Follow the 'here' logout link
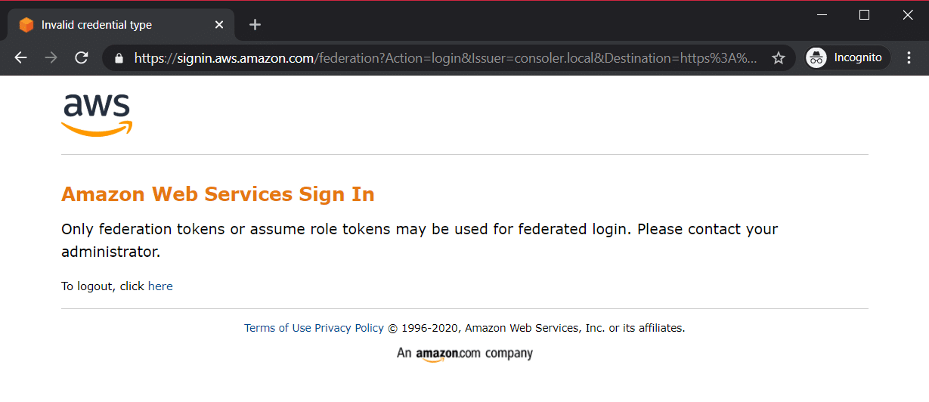This screenshot has height=402, width=929. pos(160,286)
